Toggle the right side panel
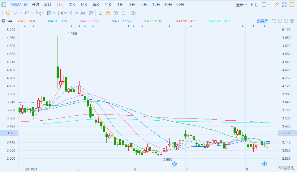Viewport: 297px width, 172px height. point(292,5)
